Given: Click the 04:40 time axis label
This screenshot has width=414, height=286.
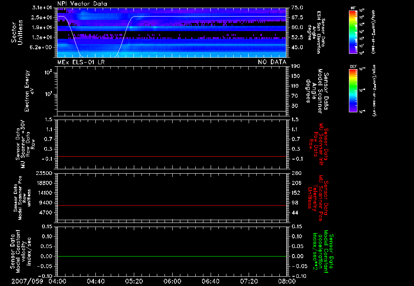Looking at the screenshot, I should (x=95, y=281).
